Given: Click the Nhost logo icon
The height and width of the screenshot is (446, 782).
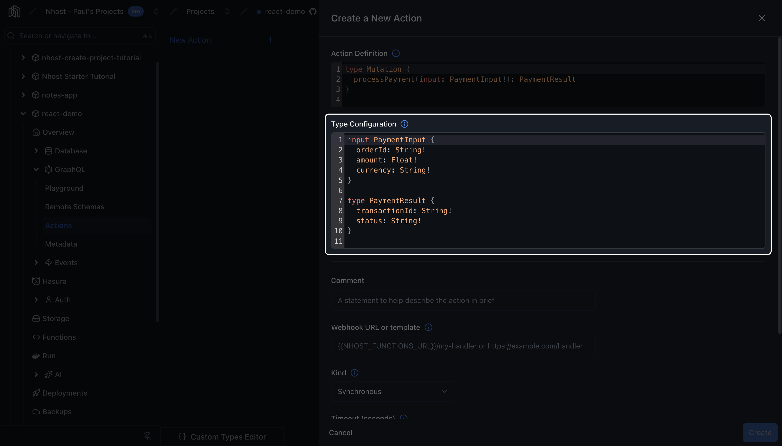Looking at the screenshot, I should (x=14, y=12).
